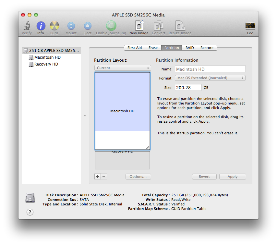The image size is (277, 245).
Task: Select Macintosh HD block in partition layout
Action: 122,111
